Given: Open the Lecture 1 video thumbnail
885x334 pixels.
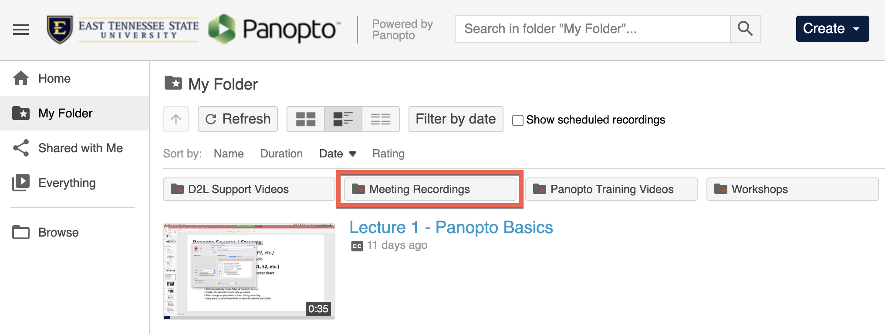Looking at the screenshot, I should [x=249, y=271].
